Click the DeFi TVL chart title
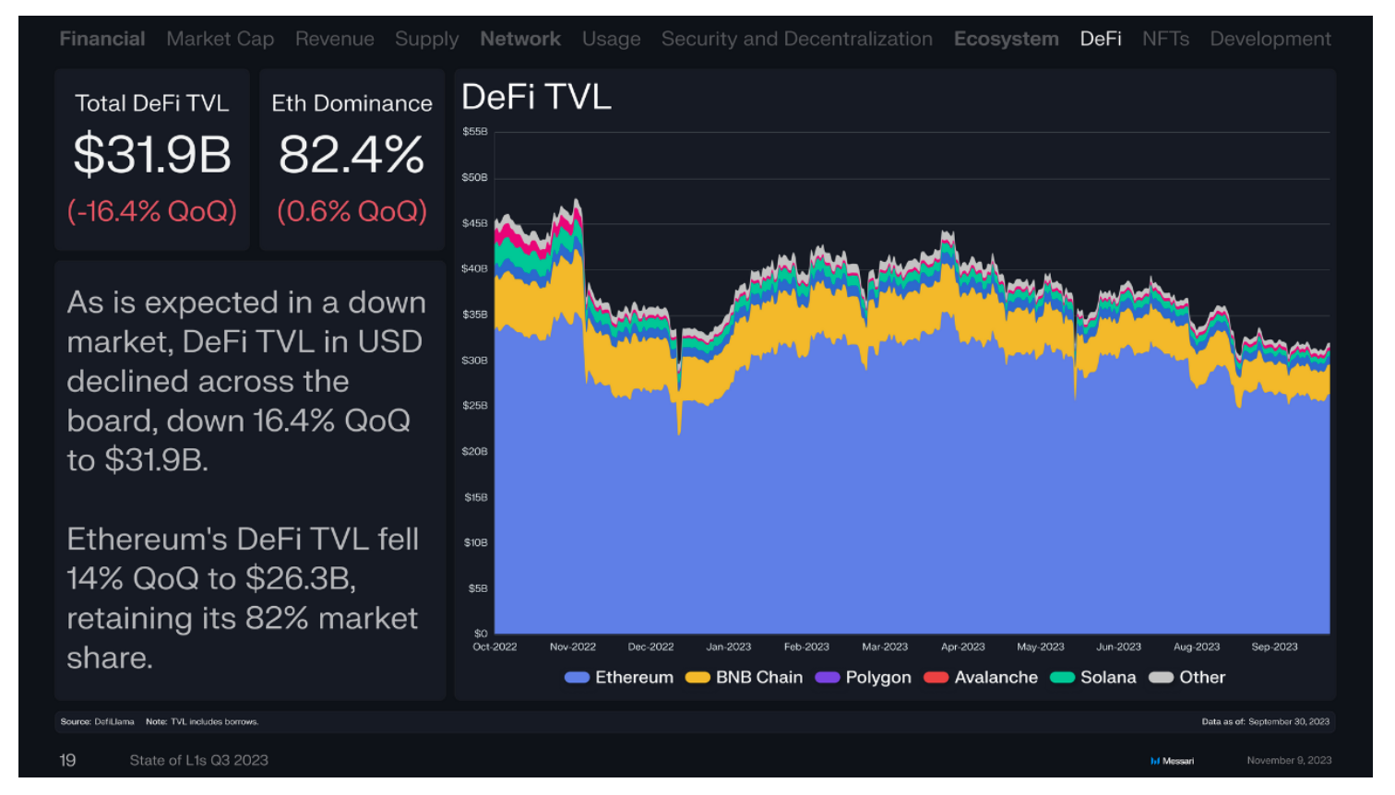 coord(536,97)
